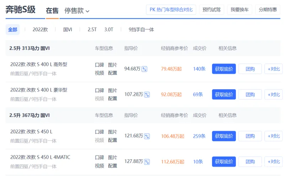
Task: View 69条 transaction prices
Action: (198, 94)
